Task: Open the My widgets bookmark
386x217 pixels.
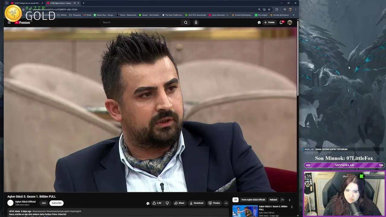Action: 261,15
